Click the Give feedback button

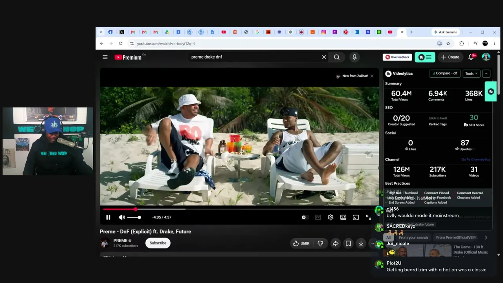[397, 57]
